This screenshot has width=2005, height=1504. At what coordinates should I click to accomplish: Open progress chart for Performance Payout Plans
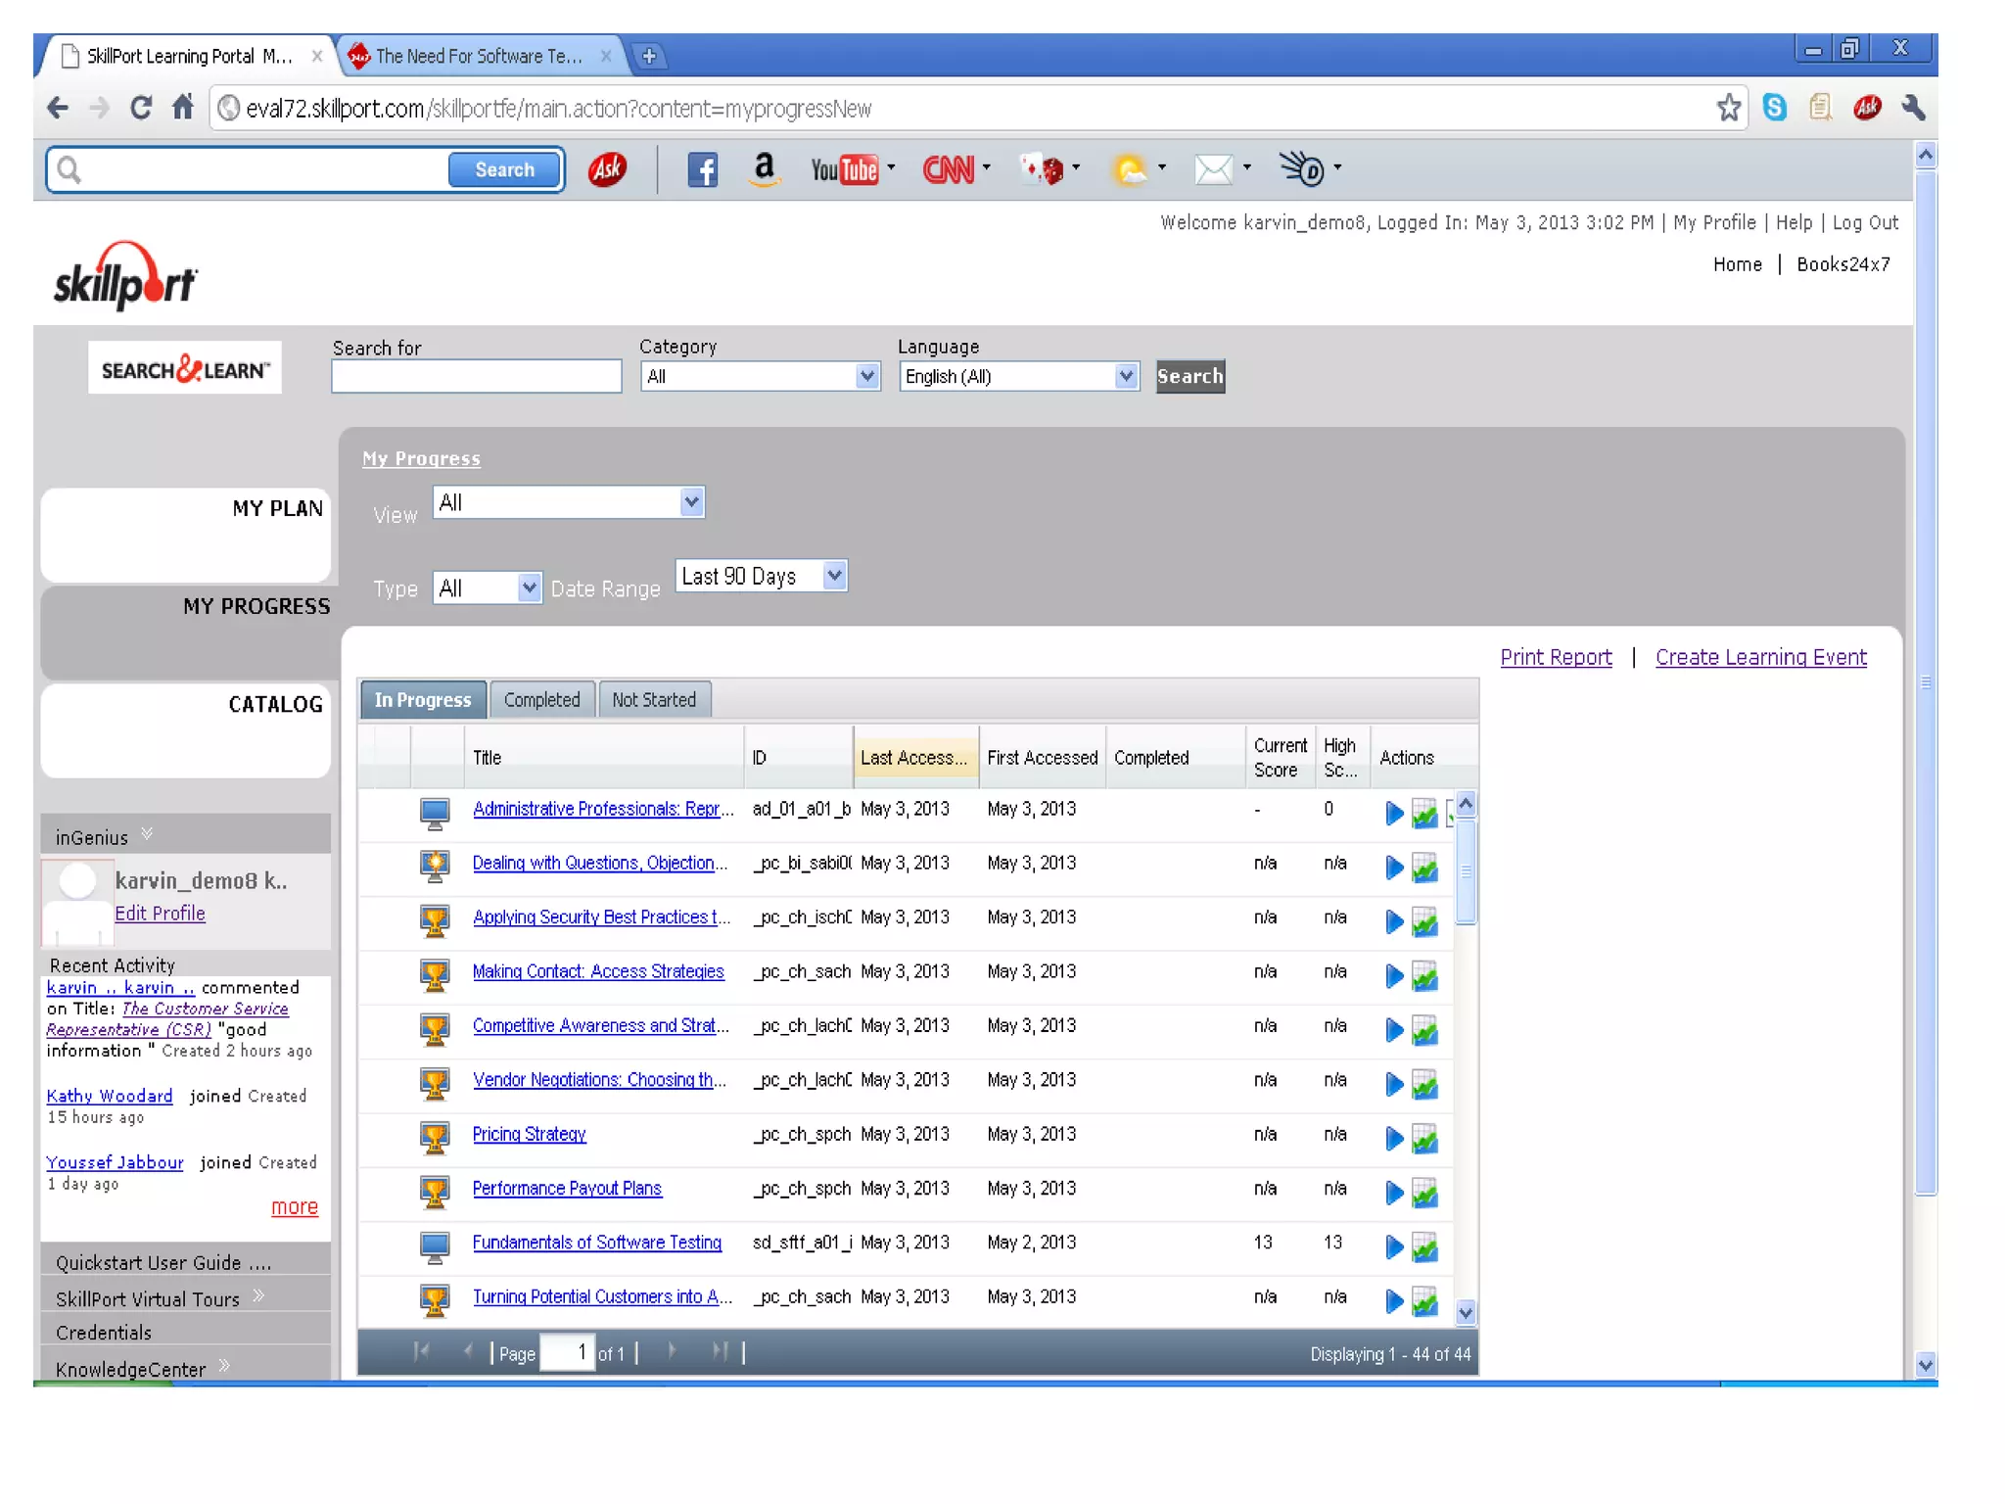(1425, 1193)
